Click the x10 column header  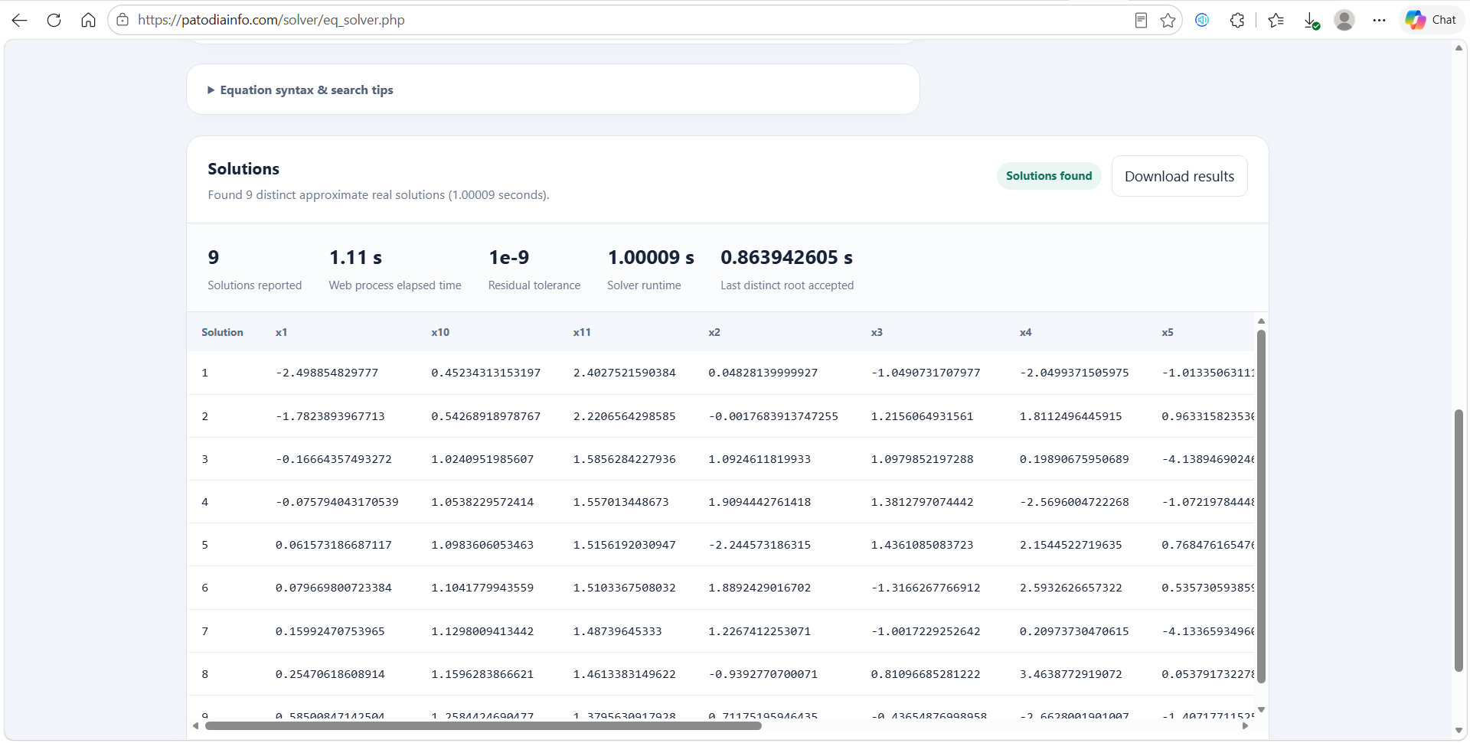coord(440,332)
